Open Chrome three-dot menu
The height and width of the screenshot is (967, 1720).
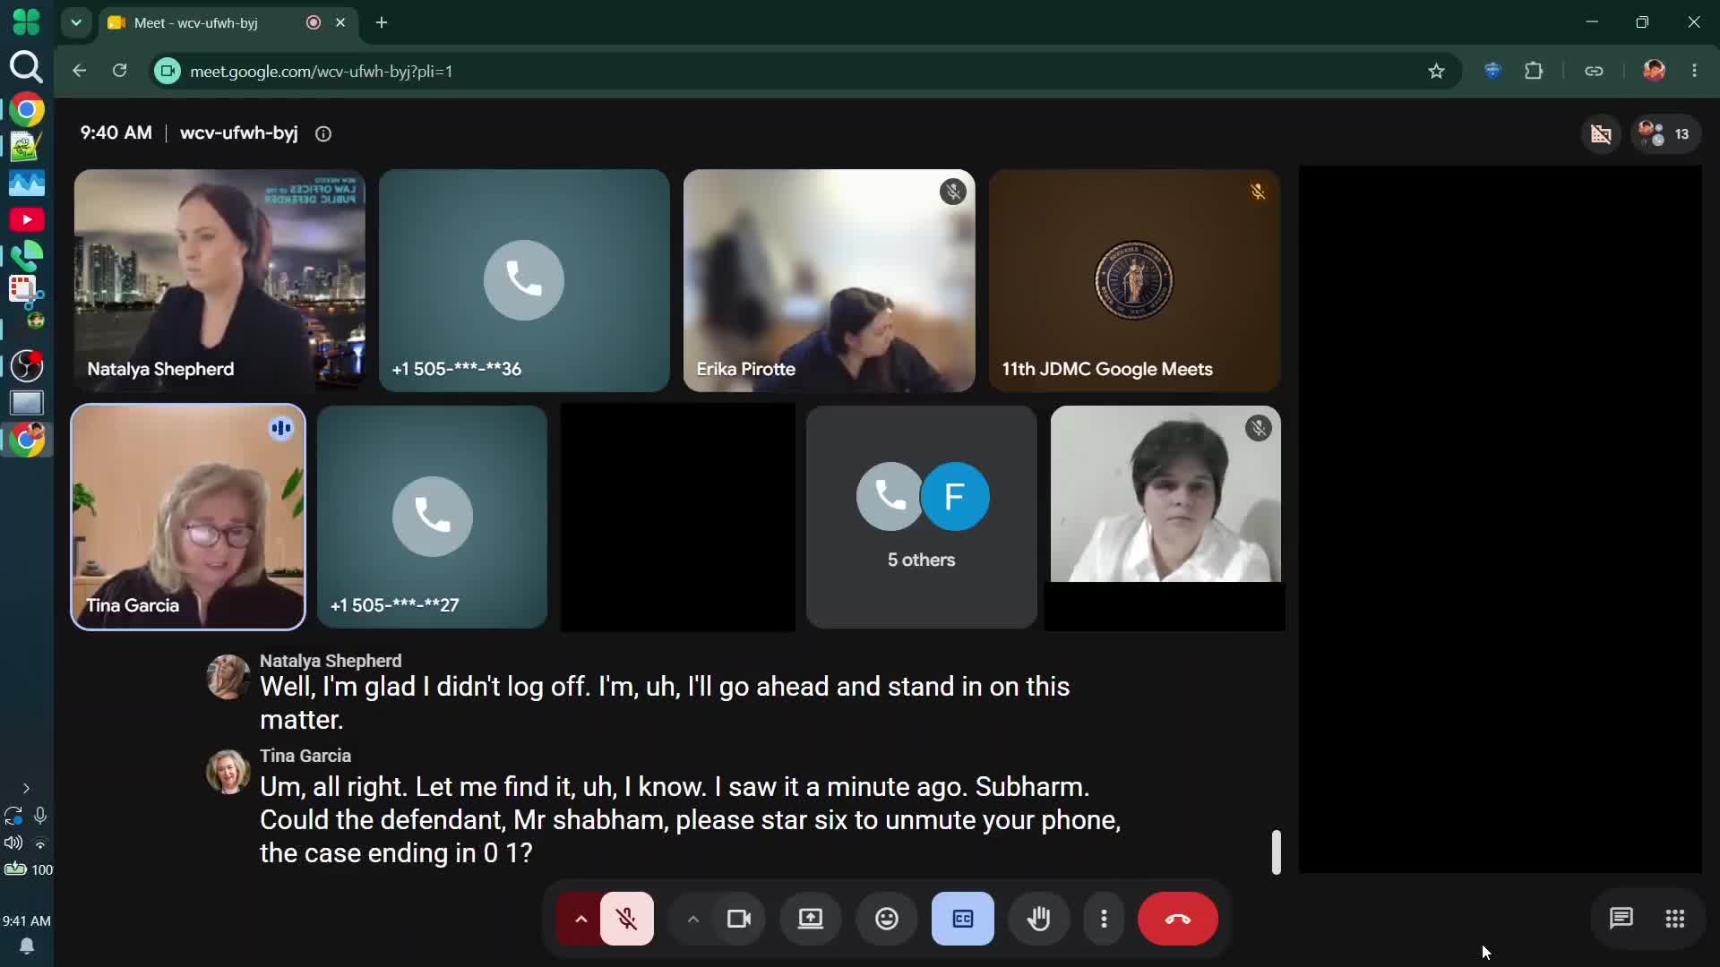tap(1694, 71)
